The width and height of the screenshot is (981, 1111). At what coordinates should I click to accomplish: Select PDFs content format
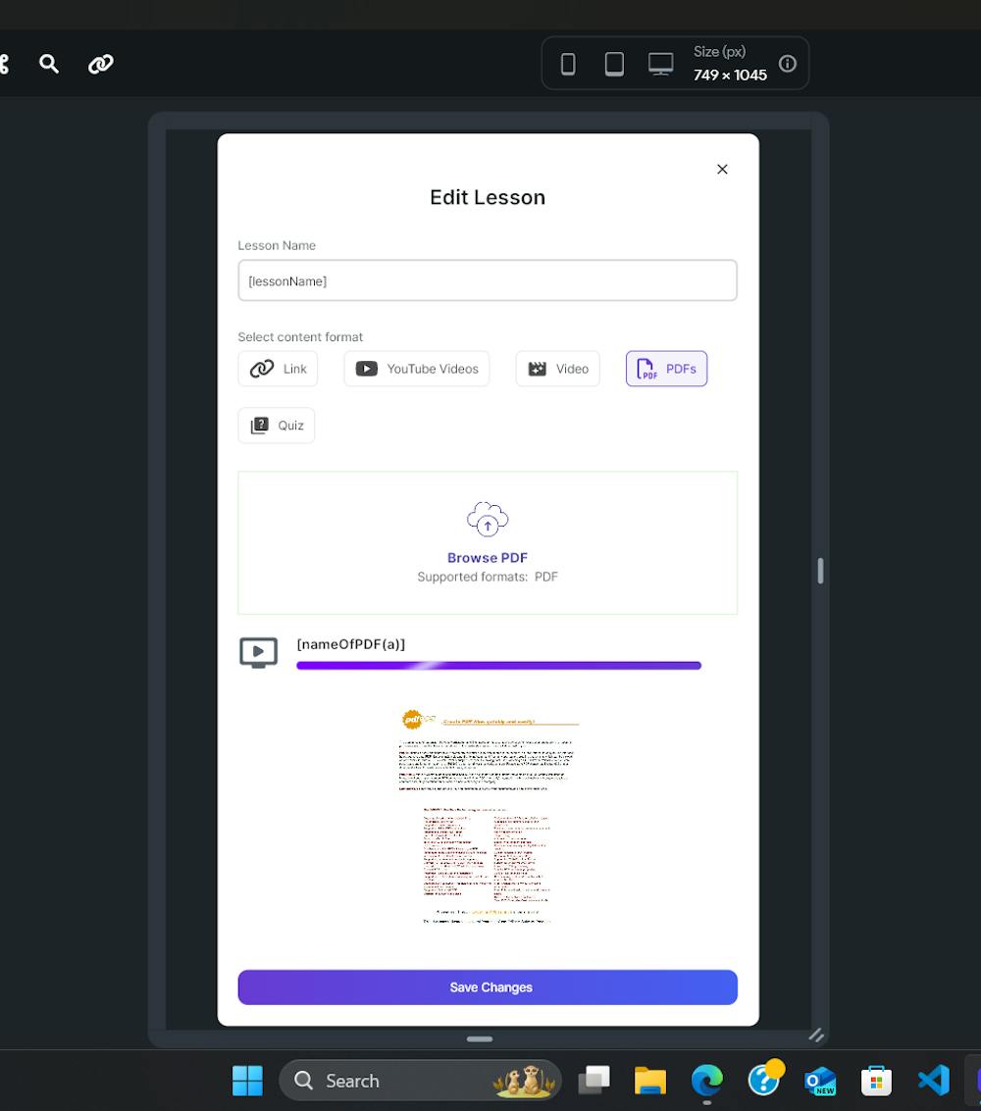[x=666, y=369]
